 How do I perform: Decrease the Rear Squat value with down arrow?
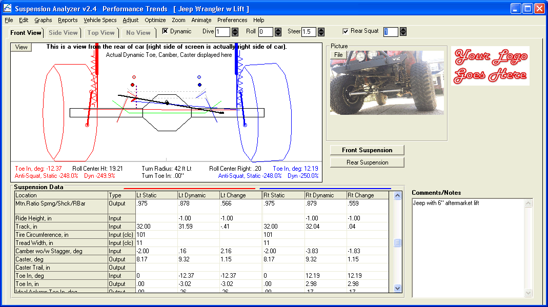[403, 34]
